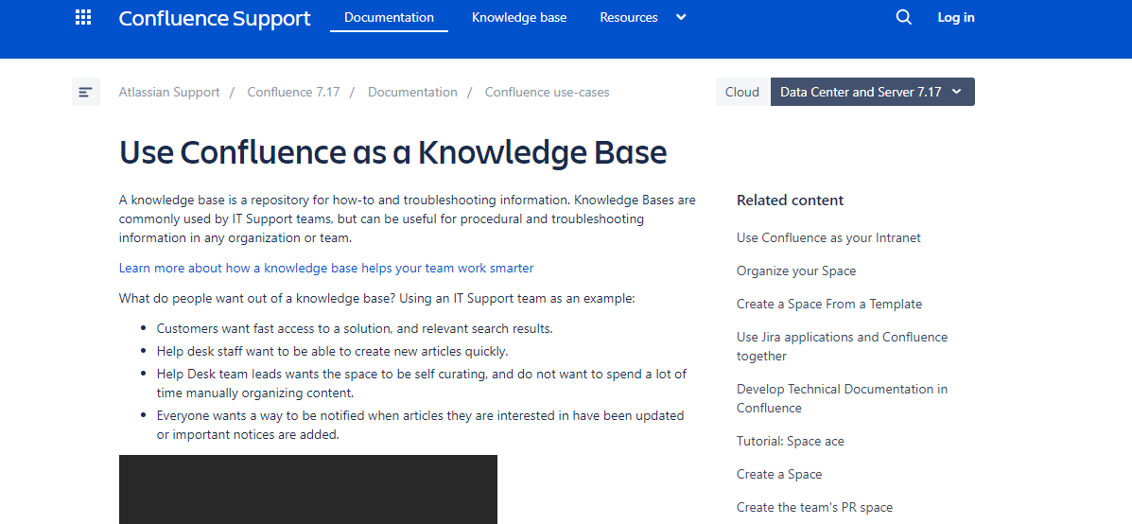Screen dimensions: 1132x524
Task: Click the search magnifier icon
Action: [903, 17]
